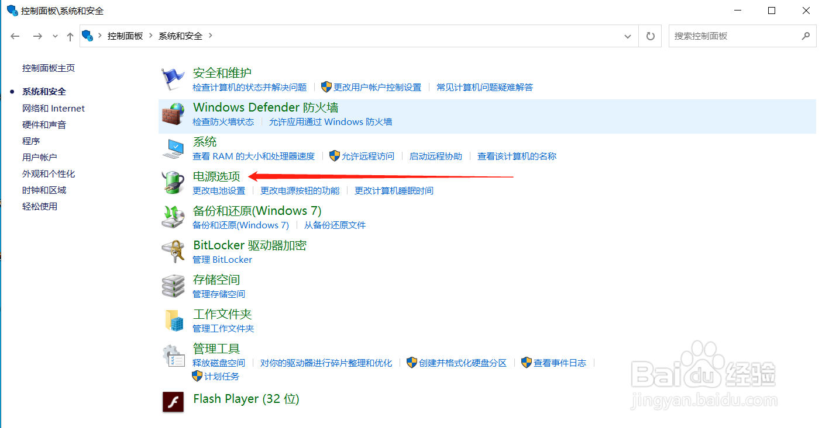
Task: Open 更改电池设置 link
Action: (x=219, y=191)
